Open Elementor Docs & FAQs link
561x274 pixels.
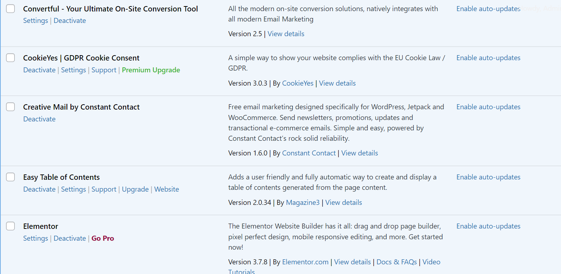396,262
